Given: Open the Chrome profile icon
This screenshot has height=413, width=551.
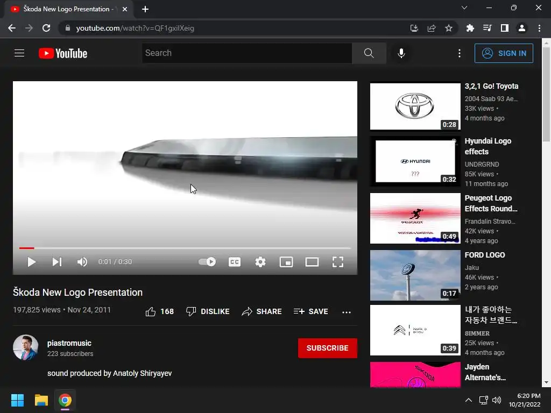Looking at the screenshot, I should (522, 28).
